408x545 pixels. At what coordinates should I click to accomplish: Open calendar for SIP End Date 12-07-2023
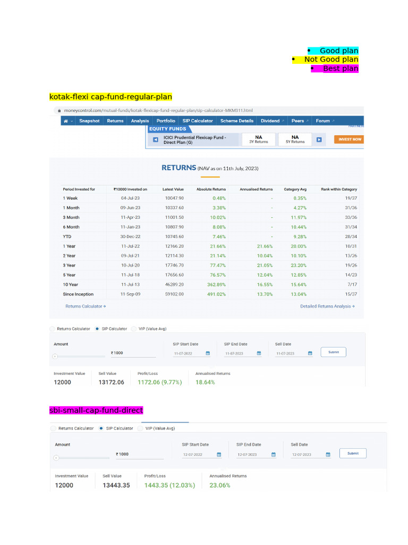click(x=274, y=455)
